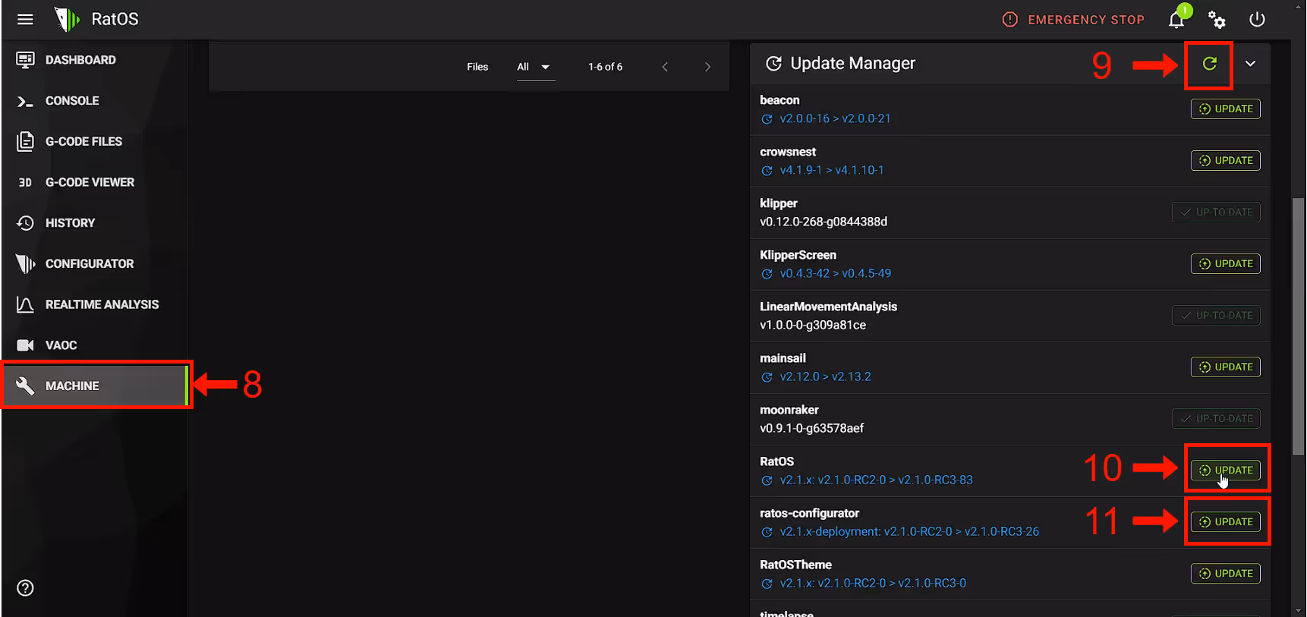Update the crowsnest component
1307x617 pixels.
(x=1225, y=160)
